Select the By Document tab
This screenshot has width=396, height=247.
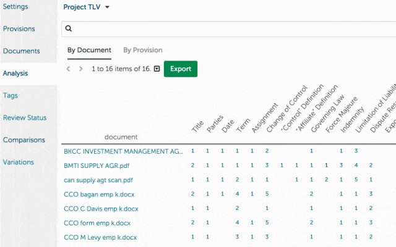(x=89, y=50)
